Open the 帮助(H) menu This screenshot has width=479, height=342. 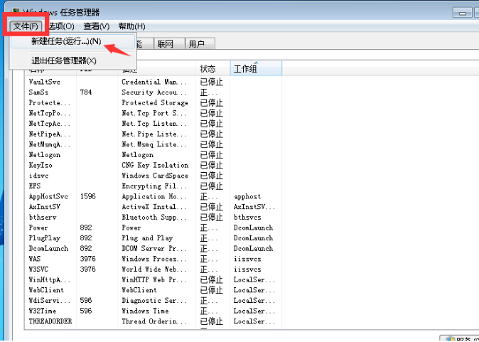(131, 26)
